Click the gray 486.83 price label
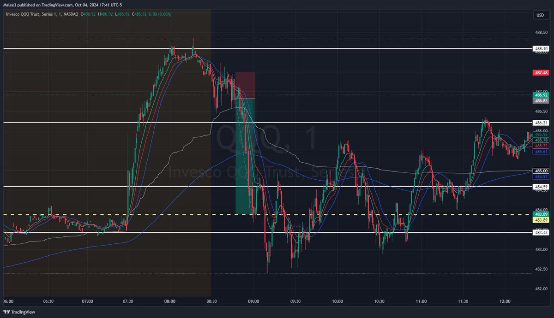 point(541,100)
